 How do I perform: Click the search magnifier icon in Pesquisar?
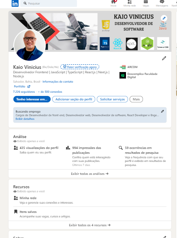click(25, 3)
